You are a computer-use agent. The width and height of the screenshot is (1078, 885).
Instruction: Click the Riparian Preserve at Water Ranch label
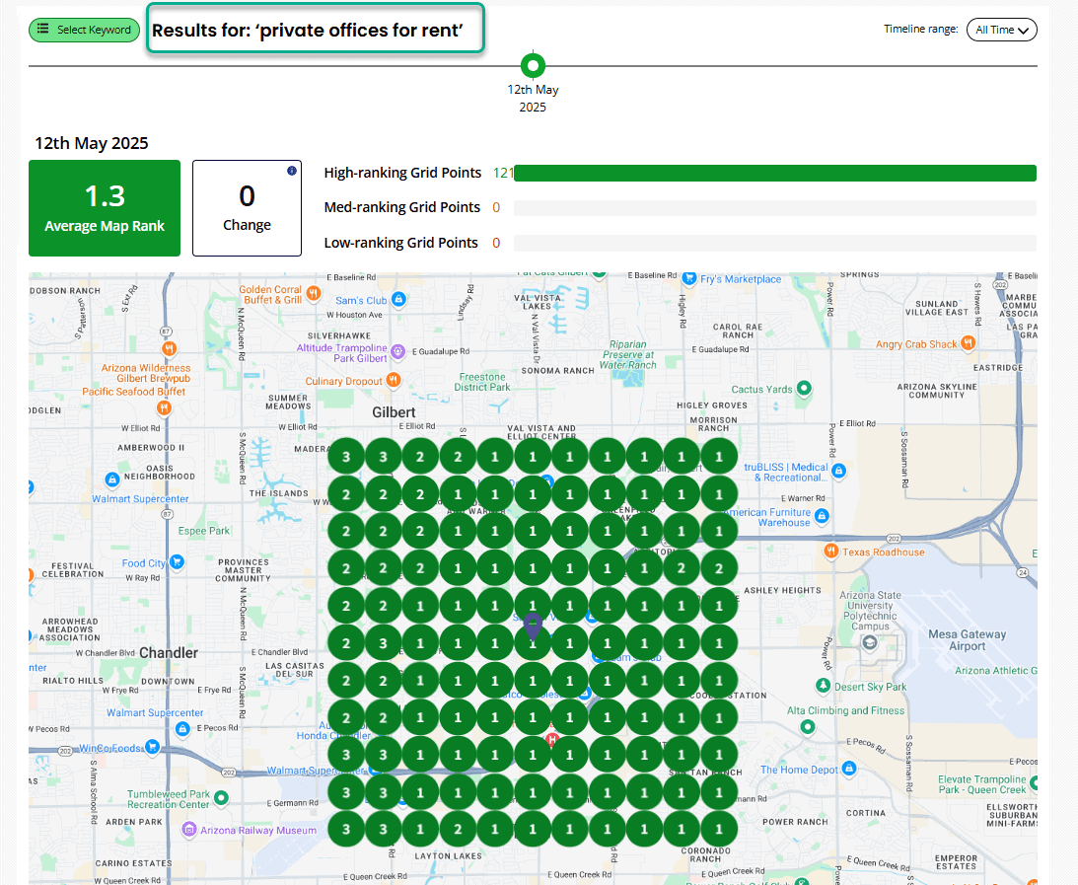pos(627,355)
